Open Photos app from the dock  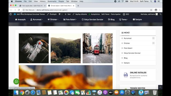(66, 93)
